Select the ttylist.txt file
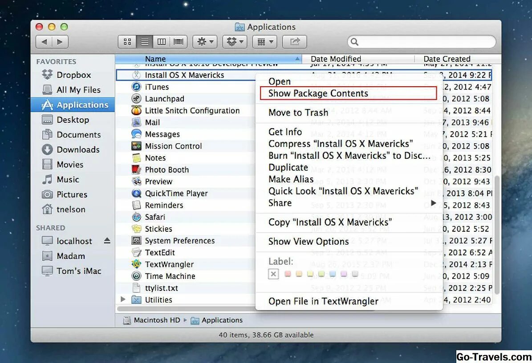The image size is (532, 363). [185, 288]
